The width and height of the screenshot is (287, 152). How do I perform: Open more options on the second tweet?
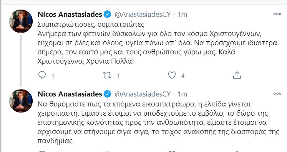[x=277, y=94]
